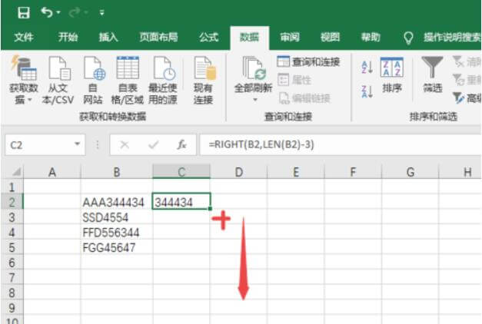Select cell B3 containing SSD4554
482x324 pixels.
click(x=116, y=217)
